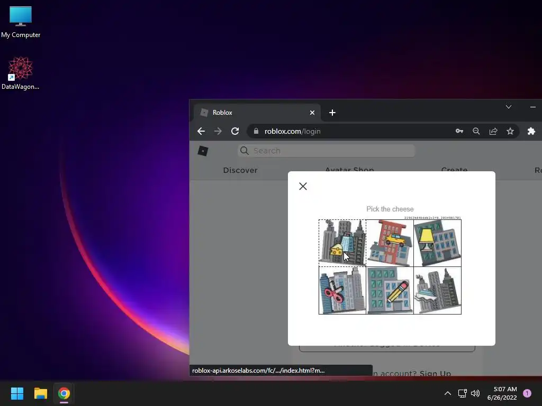This screenshot has height=406, width=542.
Task: Click the zoom magnifier icon in the address bar
Action: (x=476, y=131)
